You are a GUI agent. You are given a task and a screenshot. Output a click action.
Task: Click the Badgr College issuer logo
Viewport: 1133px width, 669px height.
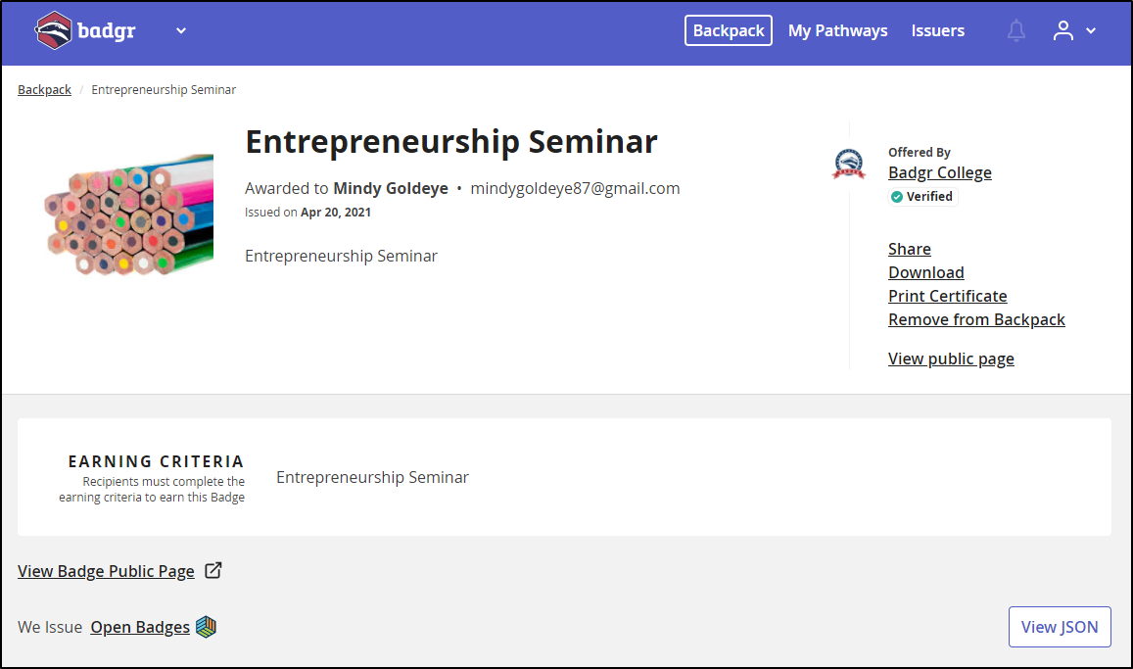[x=848, y=164]
